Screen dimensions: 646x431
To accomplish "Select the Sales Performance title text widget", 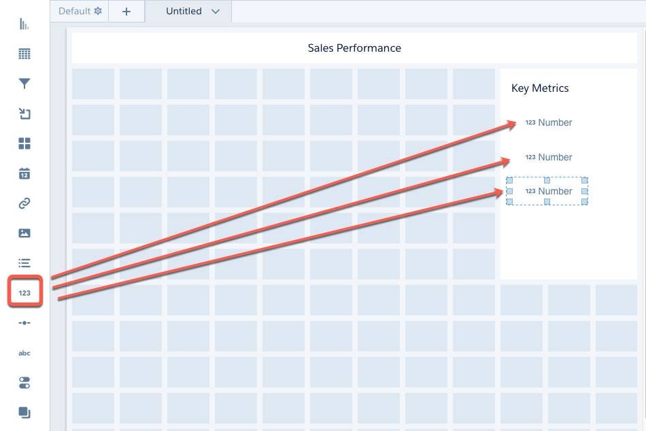I will 354,48.
